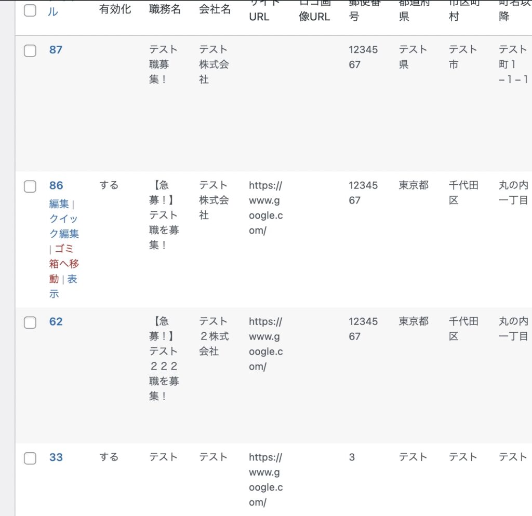The width and height of the screenshot is (532, 516).
Task: Open クイック編集 for post 86
Action: pyautogui.click(x=64, y=226)
